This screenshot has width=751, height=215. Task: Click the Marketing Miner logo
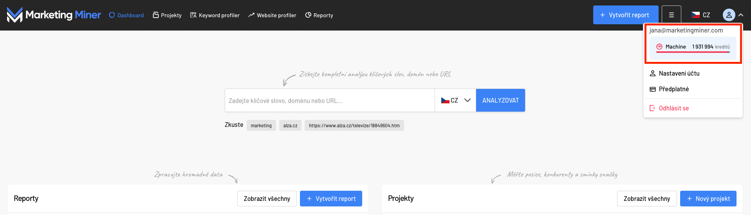tap(54, 15)
